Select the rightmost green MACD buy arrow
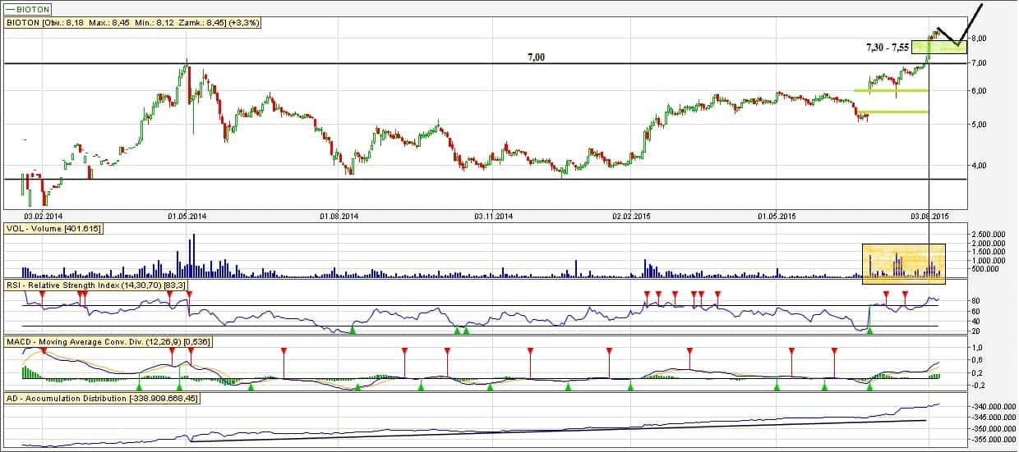This screenshot has height=452, width=1019. (869, 386)
